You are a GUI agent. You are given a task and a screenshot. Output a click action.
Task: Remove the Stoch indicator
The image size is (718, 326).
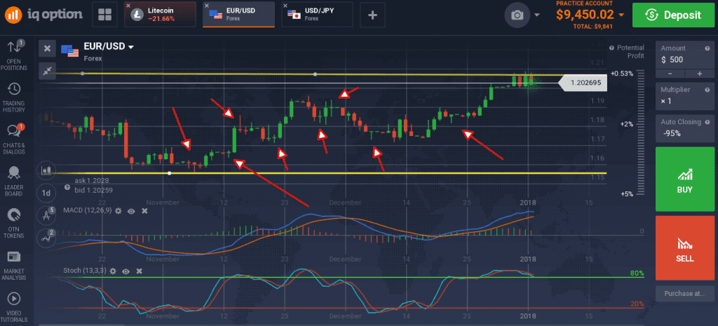tap(140, 271)
